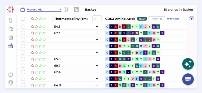Open the Basket sidebar icon
This screenshot has height=93, width=202.
[x=11, y=46]
